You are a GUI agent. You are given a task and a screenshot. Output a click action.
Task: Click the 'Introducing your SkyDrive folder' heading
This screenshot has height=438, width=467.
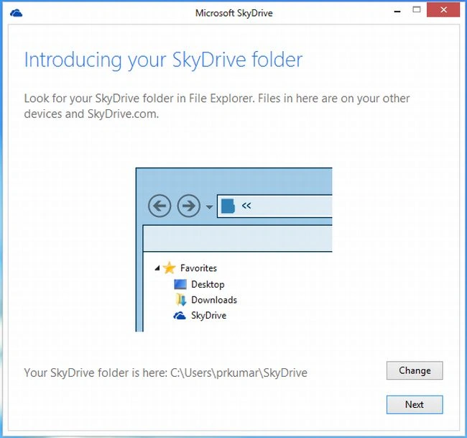point(163,60)
